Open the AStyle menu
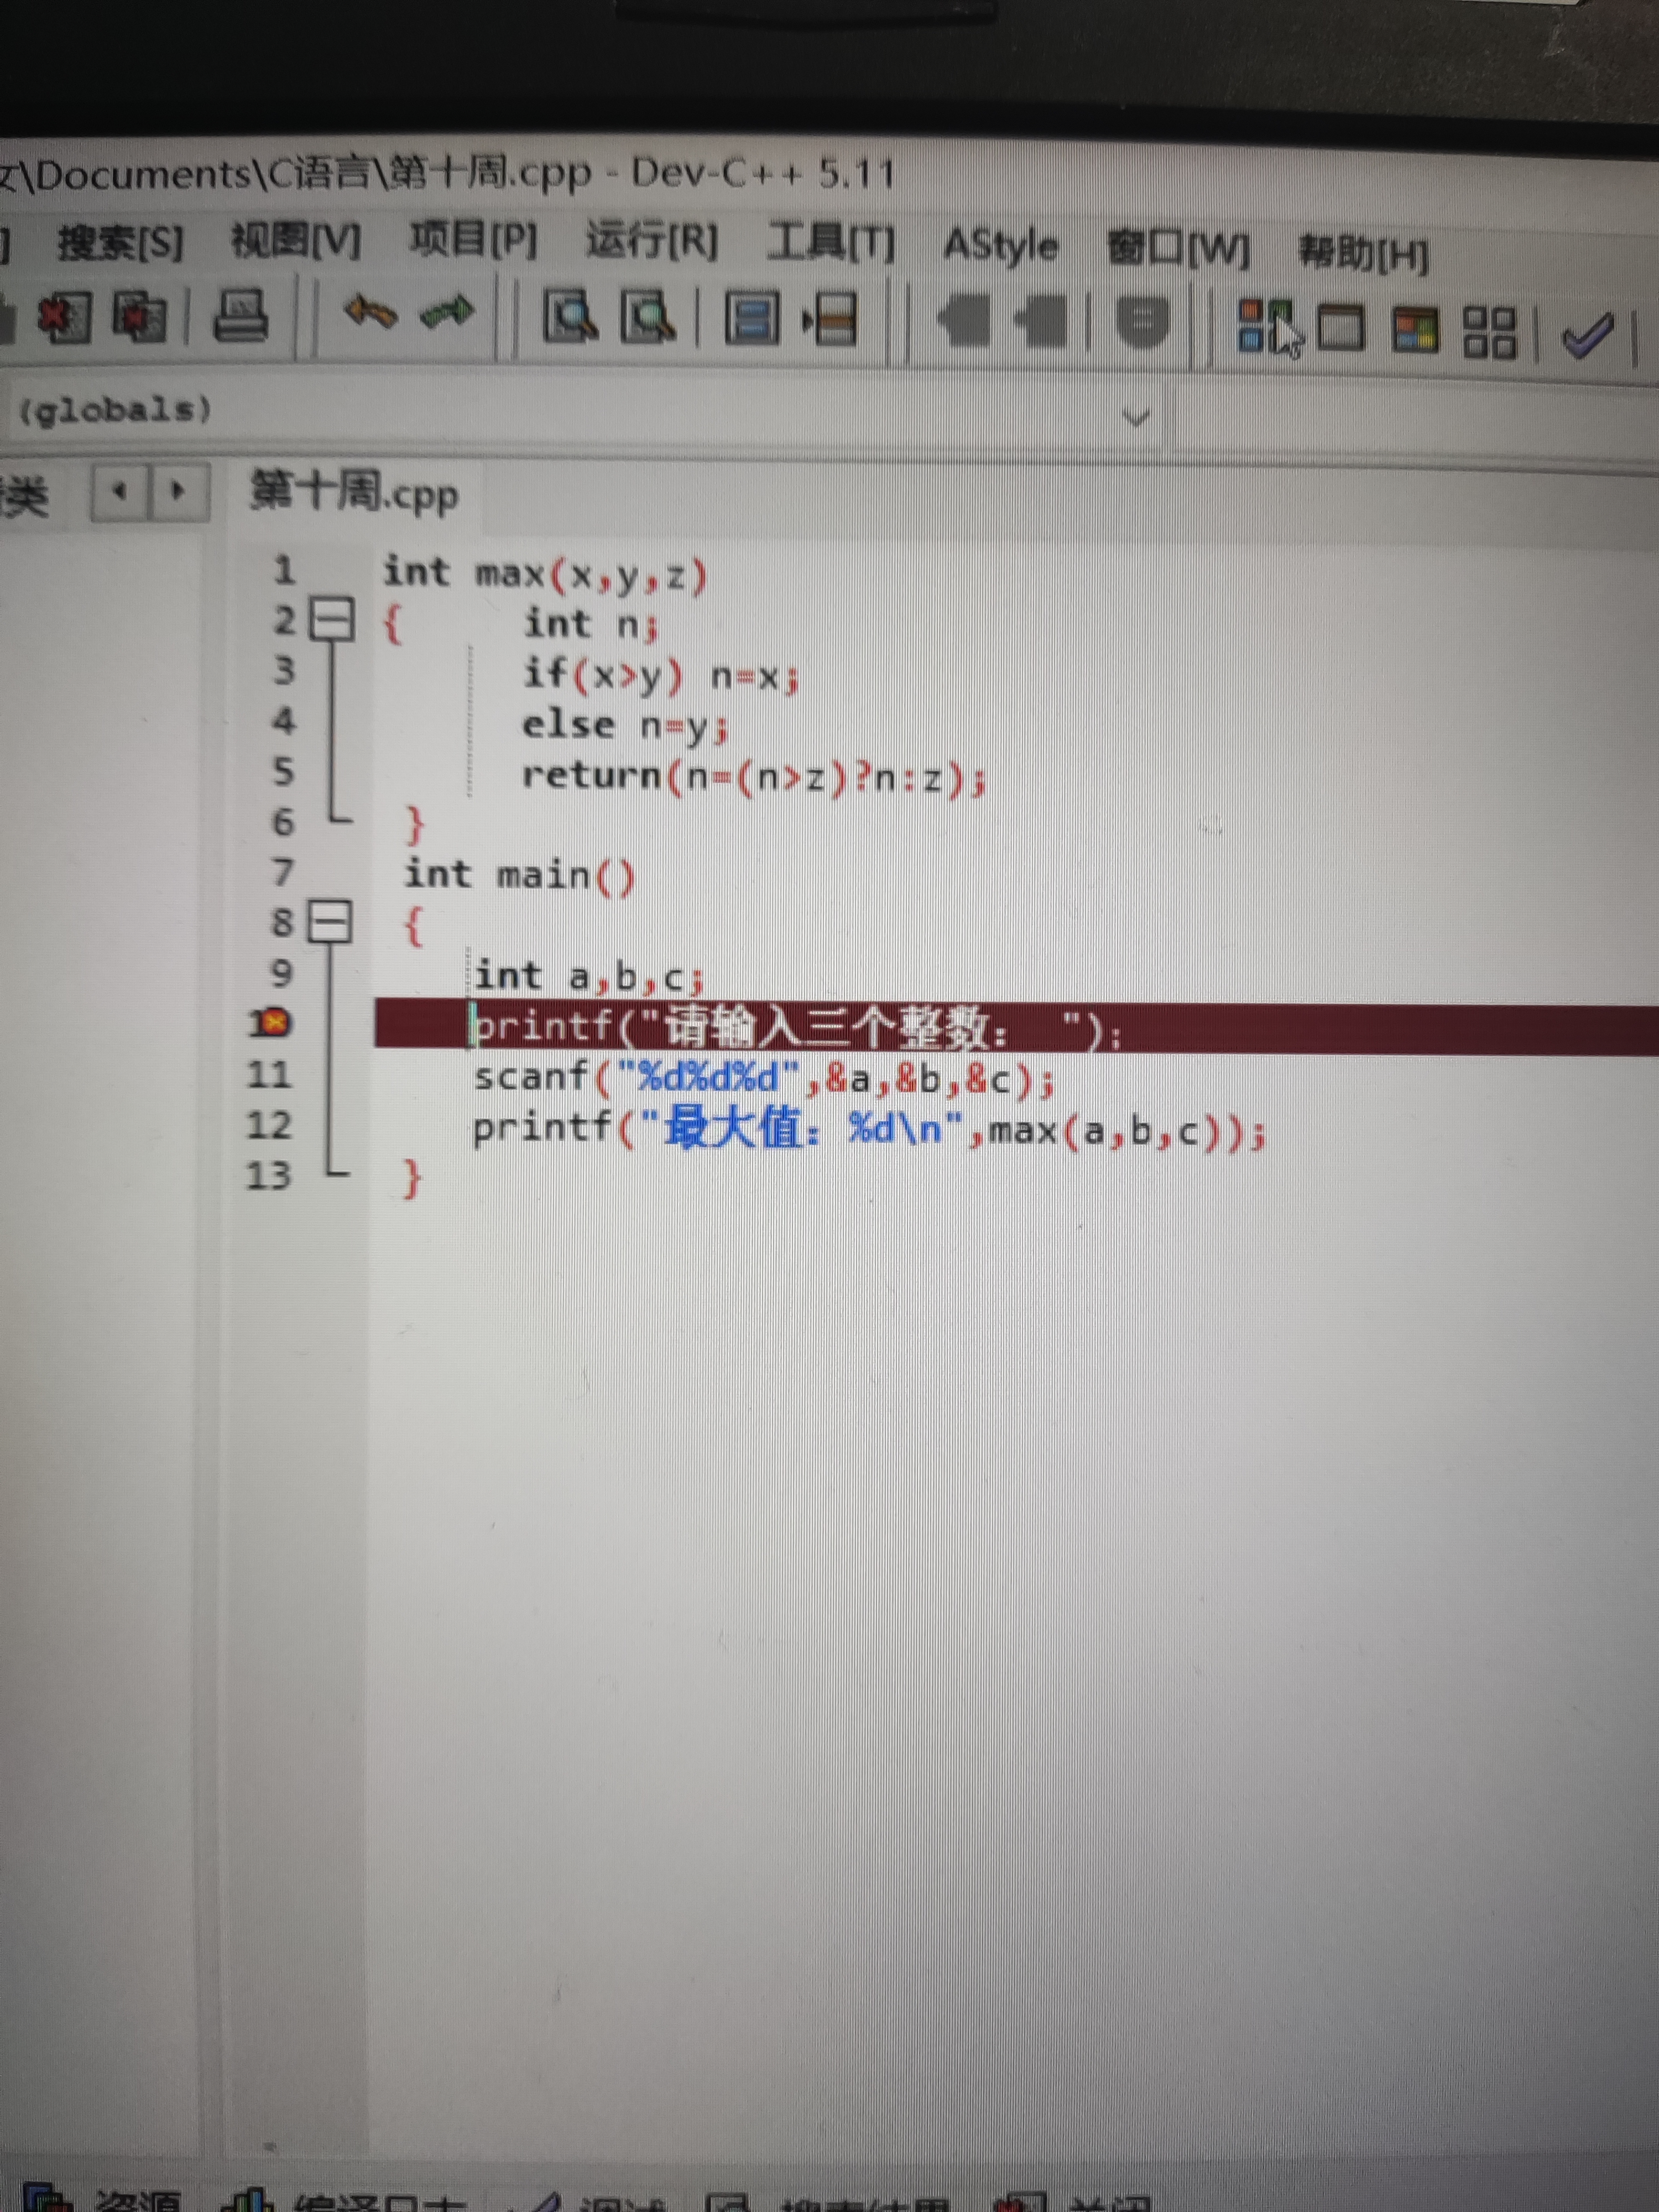 1000,246
